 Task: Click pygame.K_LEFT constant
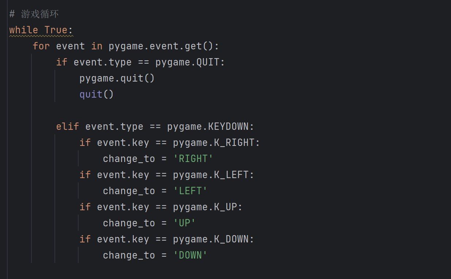(x=211, y=175)
